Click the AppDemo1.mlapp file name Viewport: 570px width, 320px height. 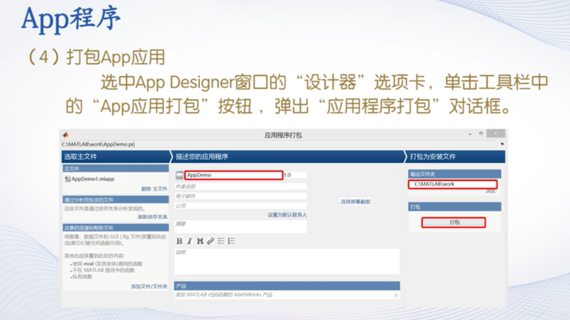click(x=93, y=179)
